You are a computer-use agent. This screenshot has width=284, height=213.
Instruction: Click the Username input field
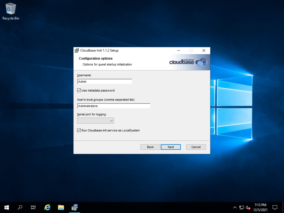click(x=105, y=82)
